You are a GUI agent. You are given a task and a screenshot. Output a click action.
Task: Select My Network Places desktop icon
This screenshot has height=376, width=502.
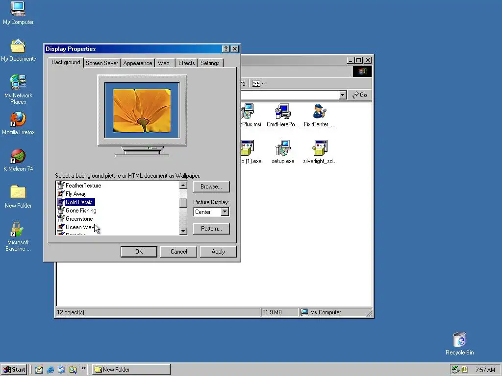[18, 89]
